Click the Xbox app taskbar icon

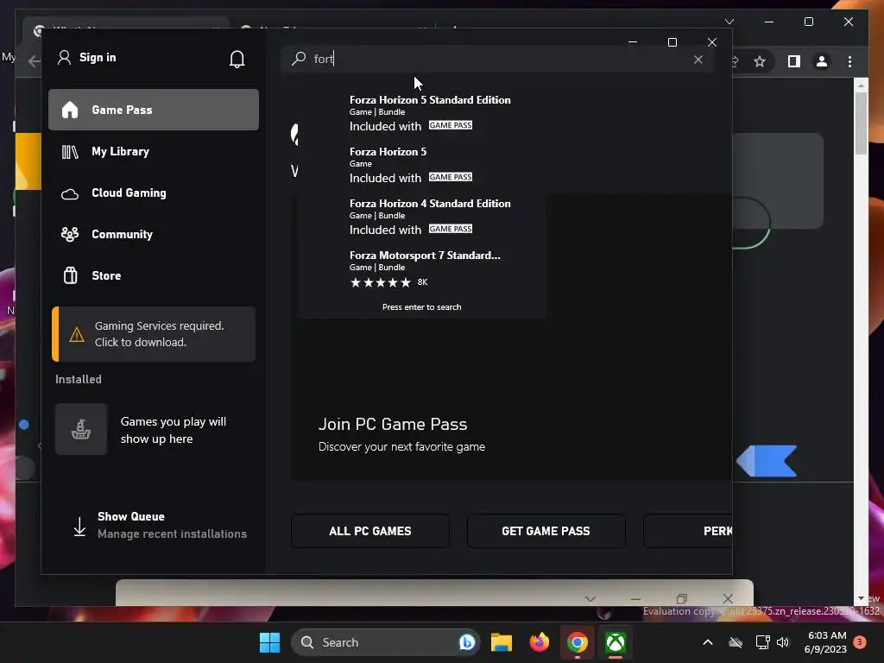615,642
